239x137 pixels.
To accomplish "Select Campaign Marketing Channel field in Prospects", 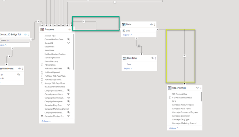I will [56, 109].
